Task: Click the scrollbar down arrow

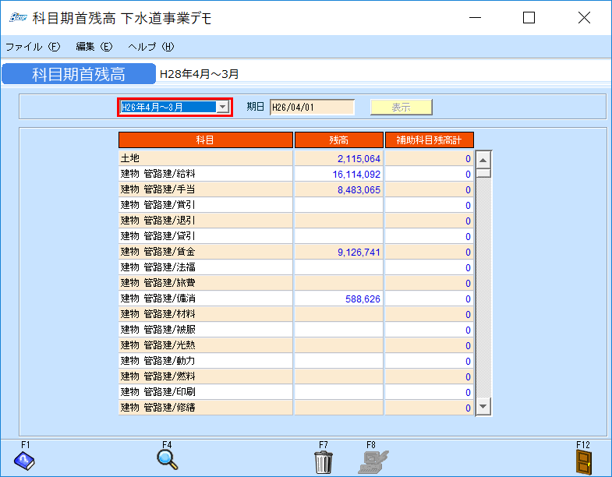Action: (x=483, y=406)
